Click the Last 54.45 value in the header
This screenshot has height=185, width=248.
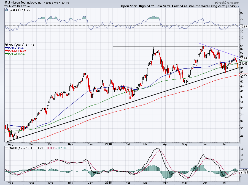click(179, 6)
